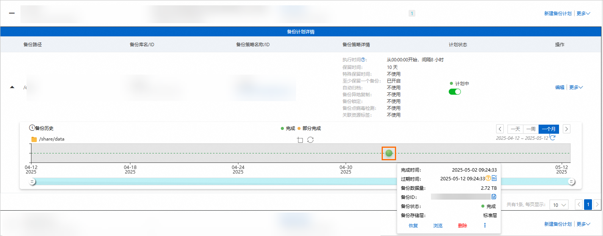The image size is (603, 236).
Task: Switch the timeline range to 一天
Action: (x=515, y=129)
